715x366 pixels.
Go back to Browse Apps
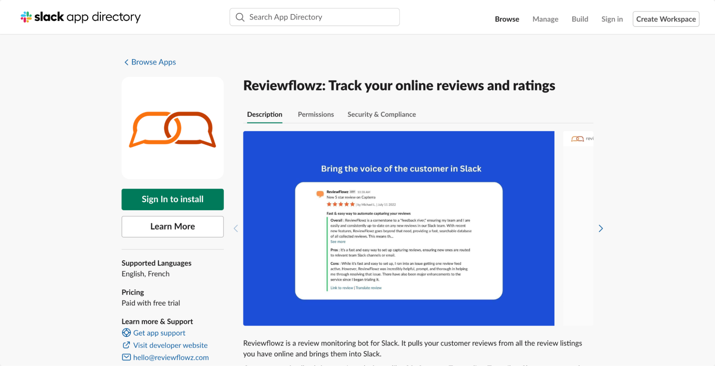pos(150,62)
